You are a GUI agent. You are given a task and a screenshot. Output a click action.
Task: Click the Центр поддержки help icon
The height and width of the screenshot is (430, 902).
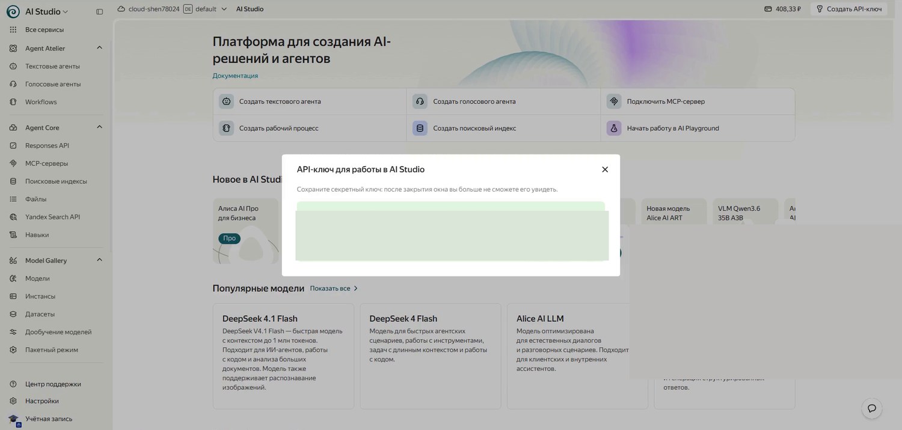[x=13, y=384]
